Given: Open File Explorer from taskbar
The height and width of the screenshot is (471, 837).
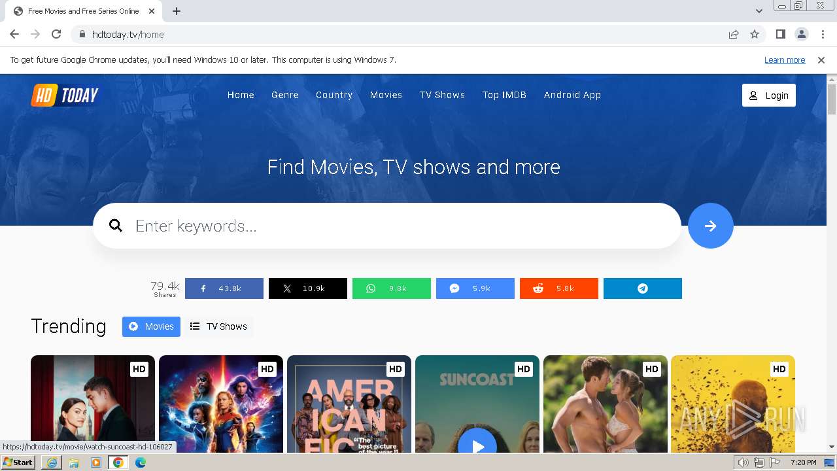Looking at the screenshot, I should (74, 462).
